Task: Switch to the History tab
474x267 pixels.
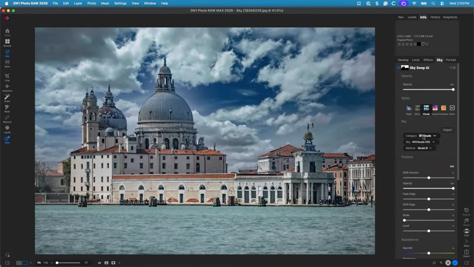Action: coord(435,17)
